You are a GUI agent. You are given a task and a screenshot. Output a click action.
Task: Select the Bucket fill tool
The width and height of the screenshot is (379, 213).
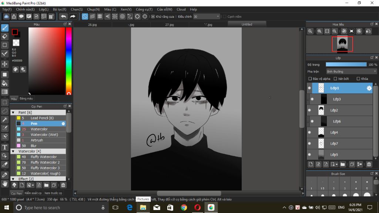click(5, 83)
